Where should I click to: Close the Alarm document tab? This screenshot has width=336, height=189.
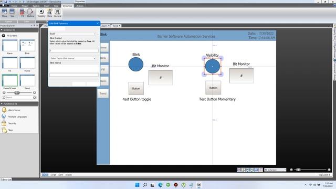(109, 26)
